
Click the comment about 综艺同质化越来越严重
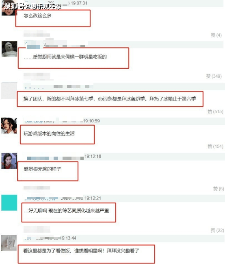67,211
